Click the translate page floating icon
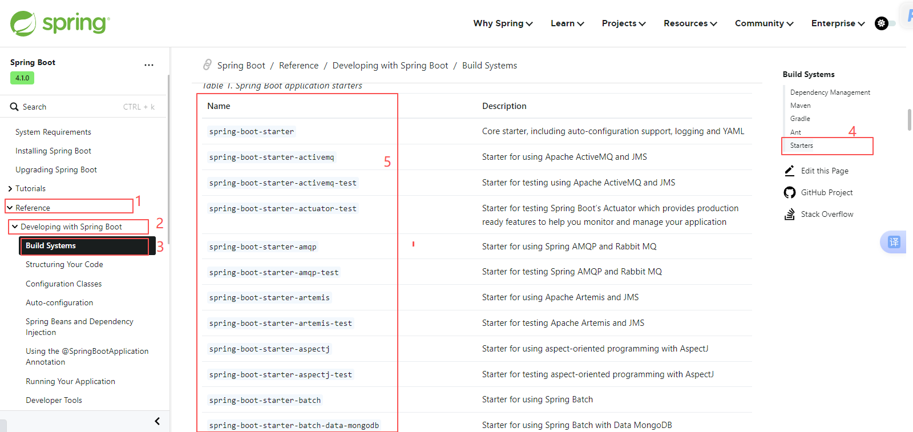 pos(894,242)
